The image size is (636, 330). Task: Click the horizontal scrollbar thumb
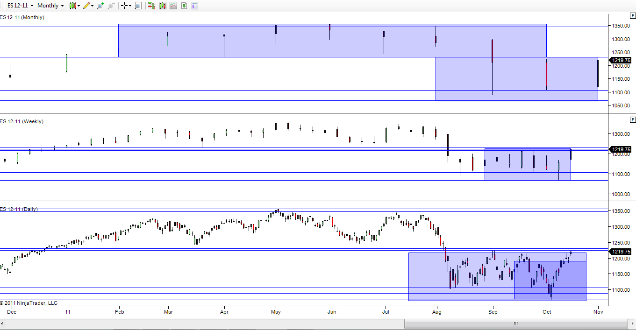coord(516,323)
